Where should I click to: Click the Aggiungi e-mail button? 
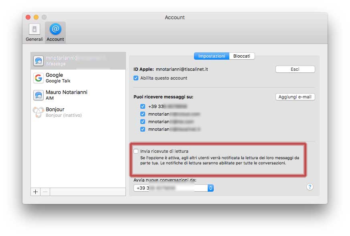pos(295,97)
